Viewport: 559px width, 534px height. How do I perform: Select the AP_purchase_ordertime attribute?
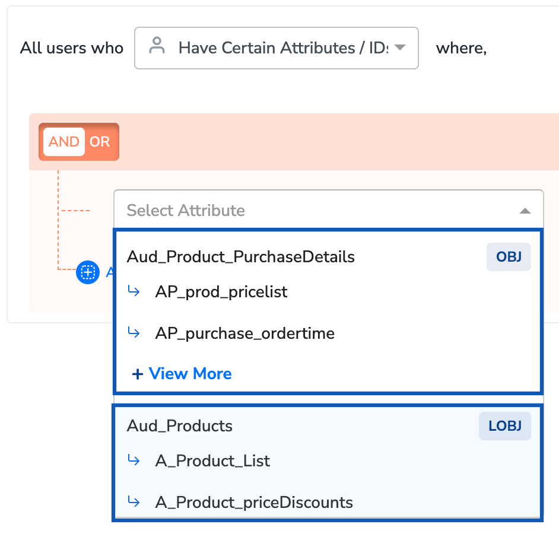tap(244, 333)
